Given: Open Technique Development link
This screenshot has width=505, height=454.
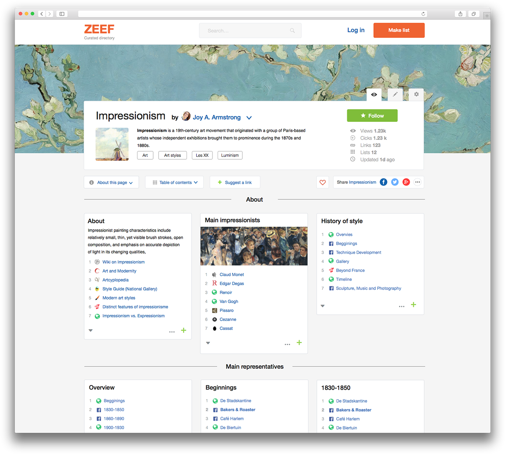Looking at the screenshot, I should 359,253.
